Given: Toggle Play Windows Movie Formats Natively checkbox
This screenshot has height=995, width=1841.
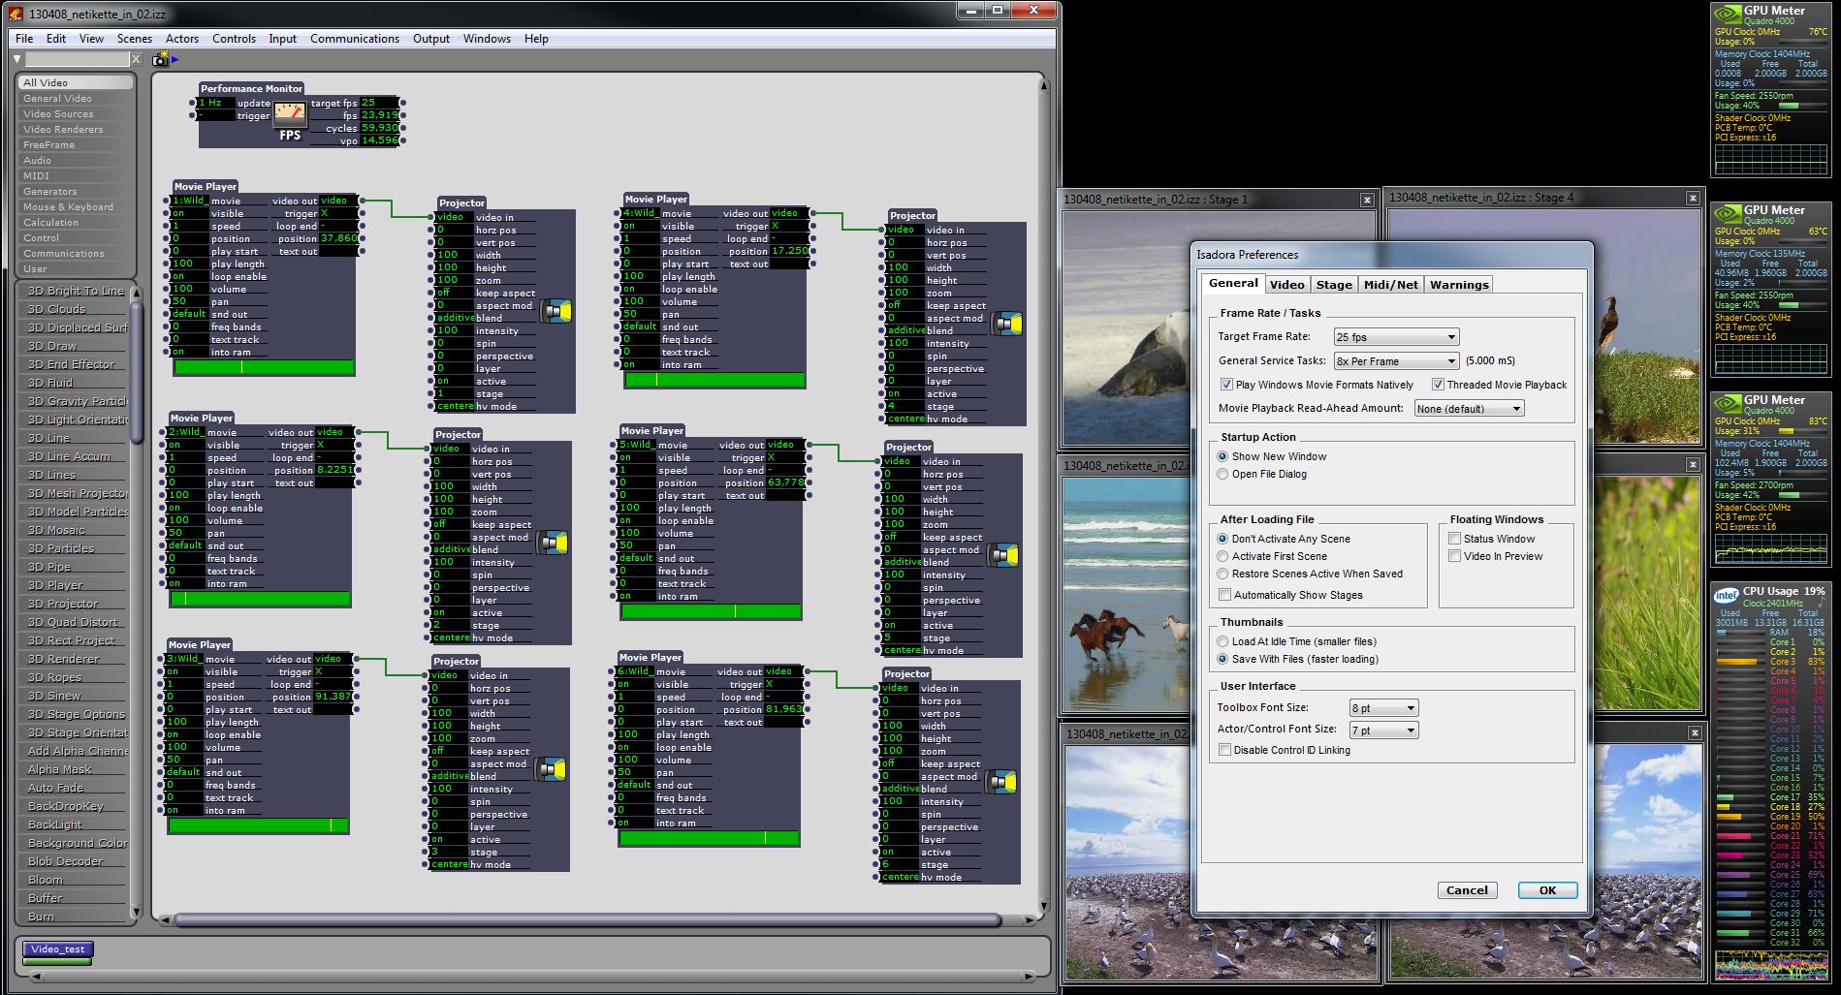Looking at the screenshot, I should [x=1226, y=385].
